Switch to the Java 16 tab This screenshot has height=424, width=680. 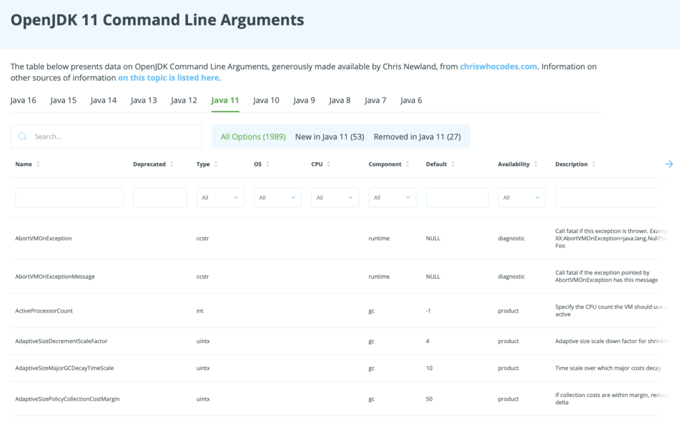pos(23,101)
